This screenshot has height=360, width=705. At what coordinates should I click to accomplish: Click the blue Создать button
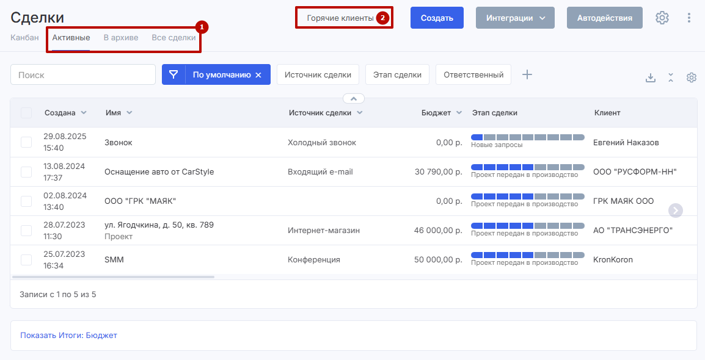pyautogui.click(x=437, y=18)
